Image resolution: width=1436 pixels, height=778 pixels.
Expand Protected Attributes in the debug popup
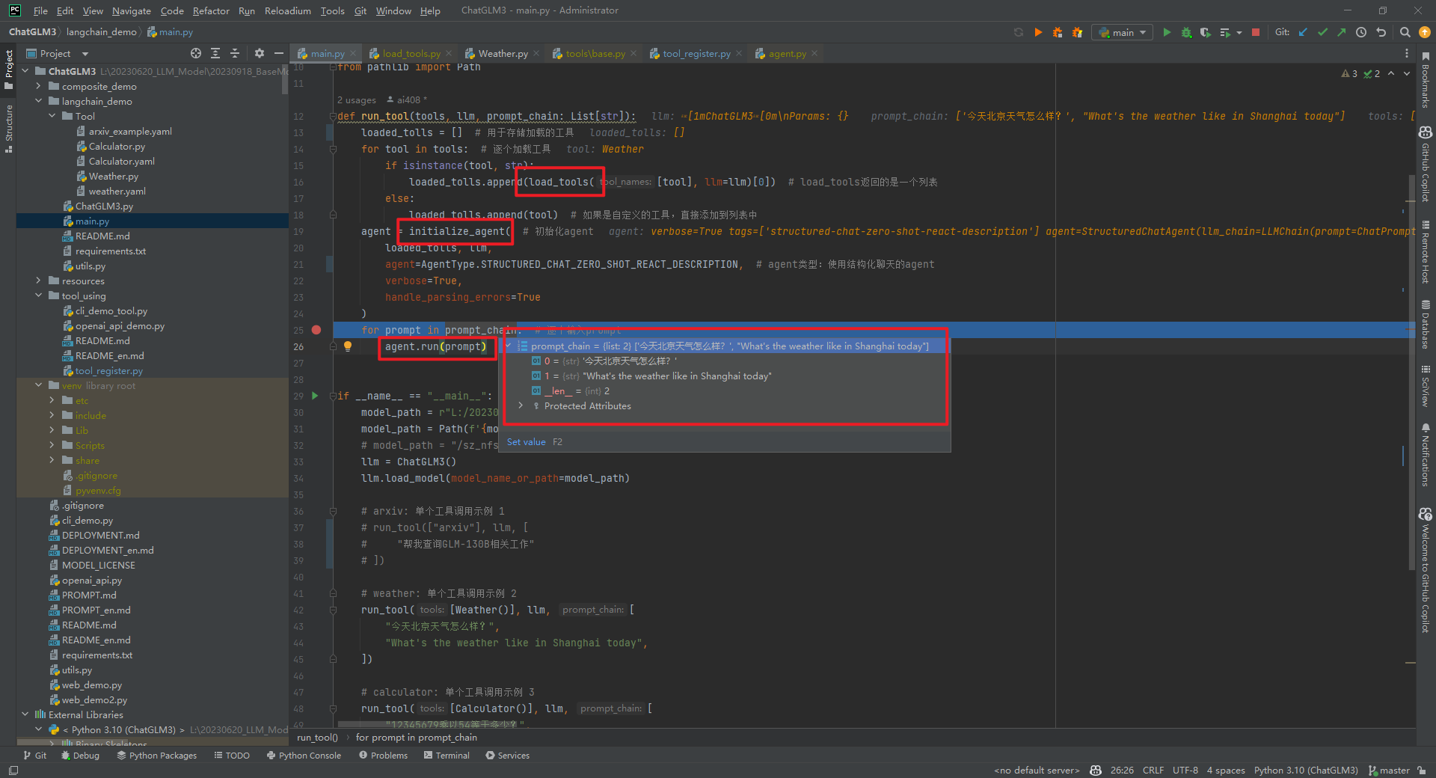521,405
